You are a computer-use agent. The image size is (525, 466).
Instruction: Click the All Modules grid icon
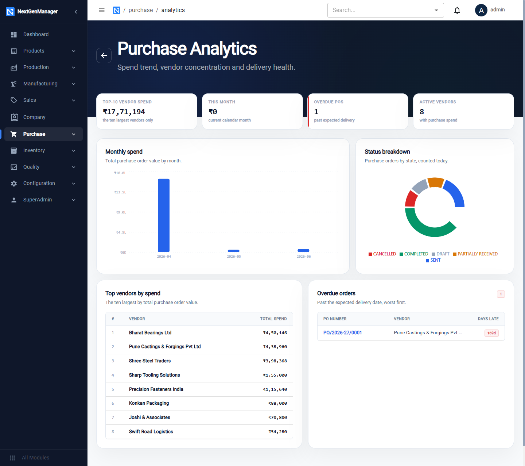(12, 458)
